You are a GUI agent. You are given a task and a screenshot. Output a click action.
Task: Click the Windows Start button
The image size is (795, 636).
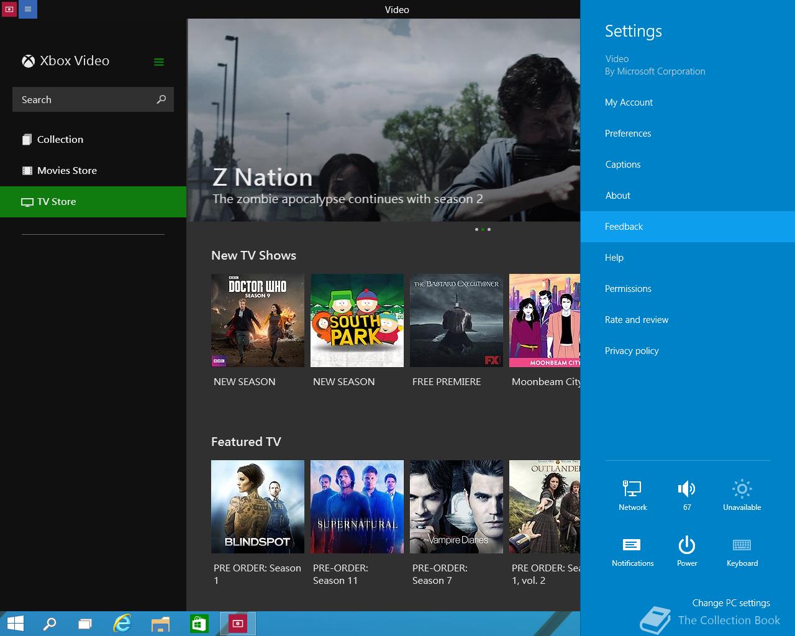(16, 624)
